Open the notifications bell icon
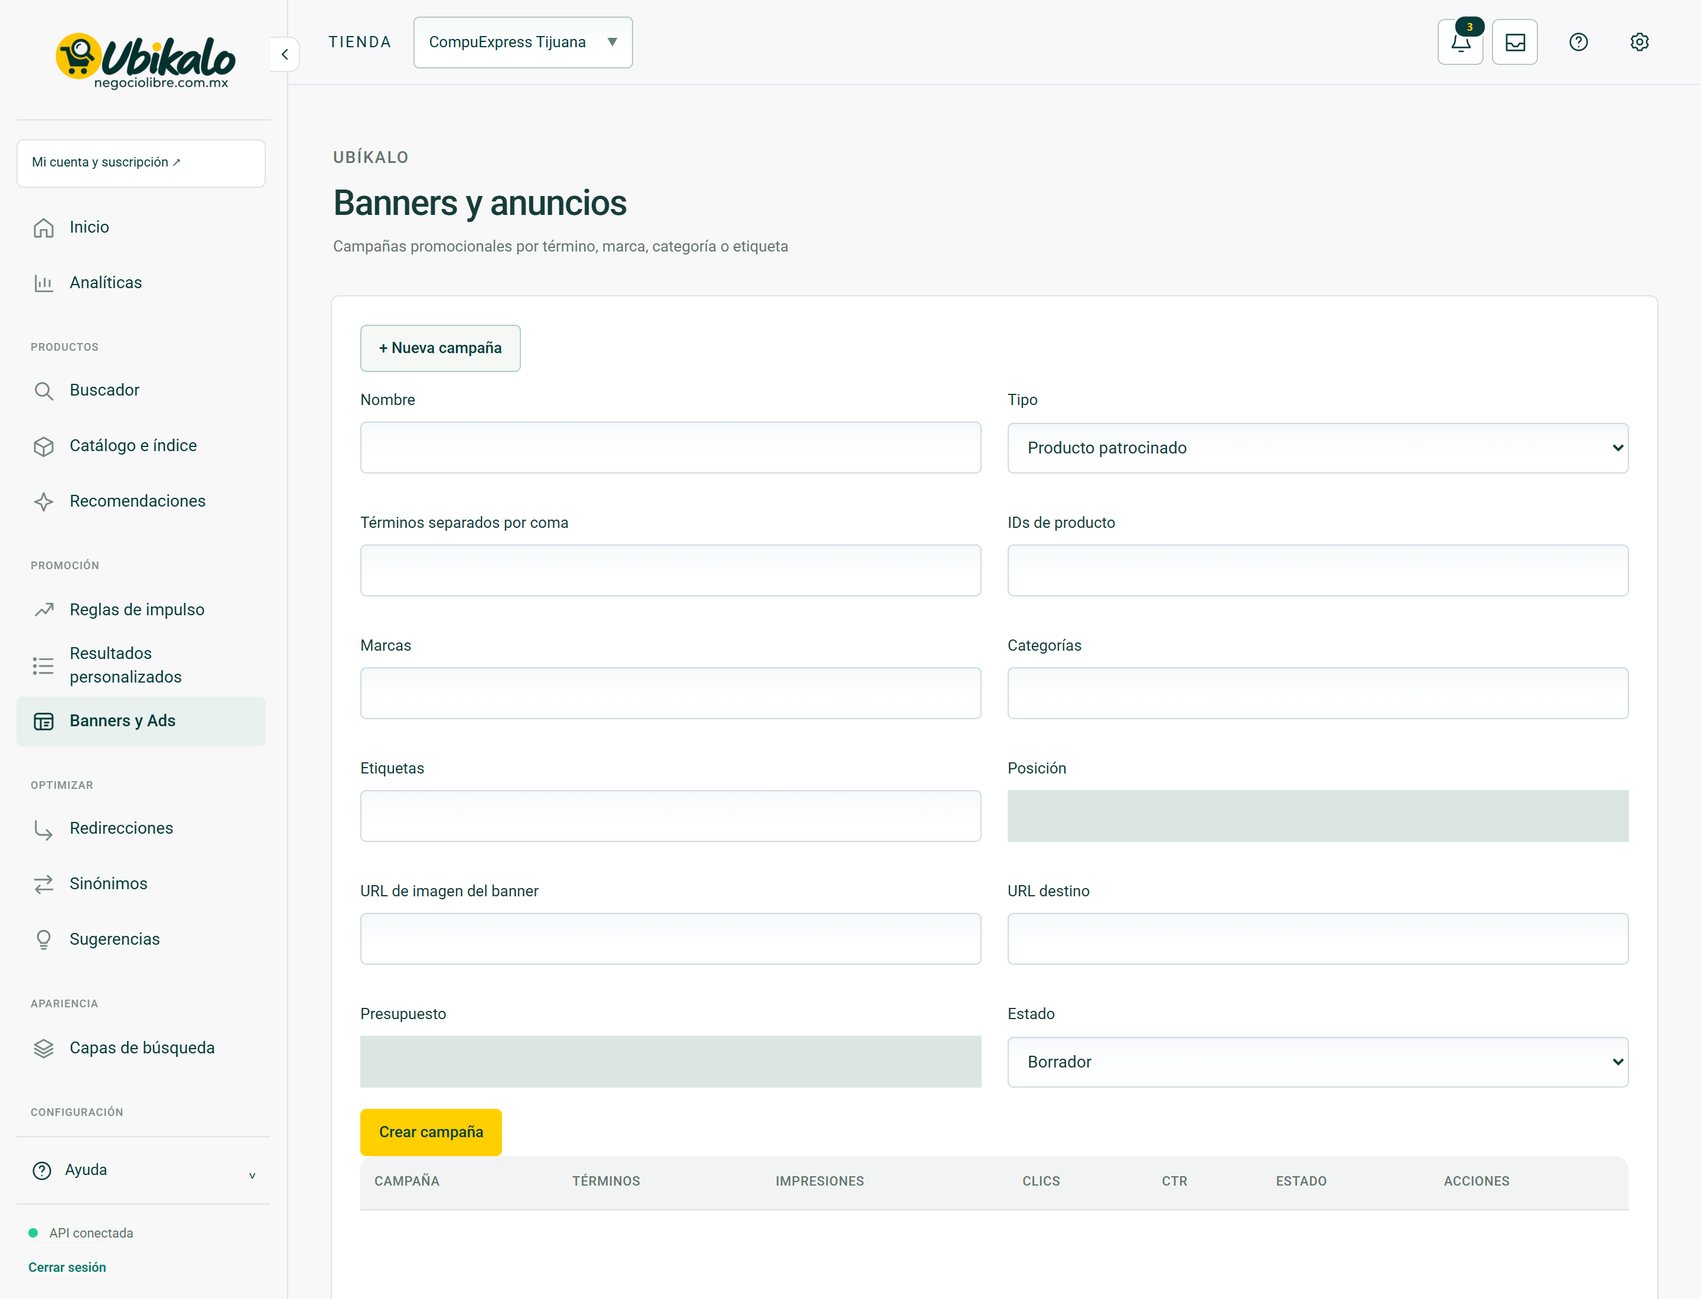 [1459, 43]
